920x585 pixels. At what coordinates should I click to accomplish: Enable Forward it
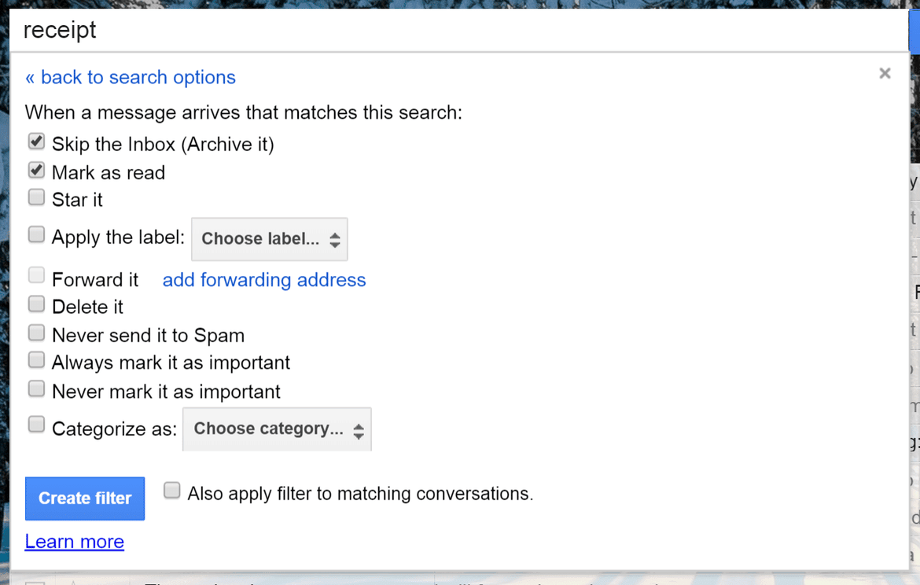click(x=36, y=274)
